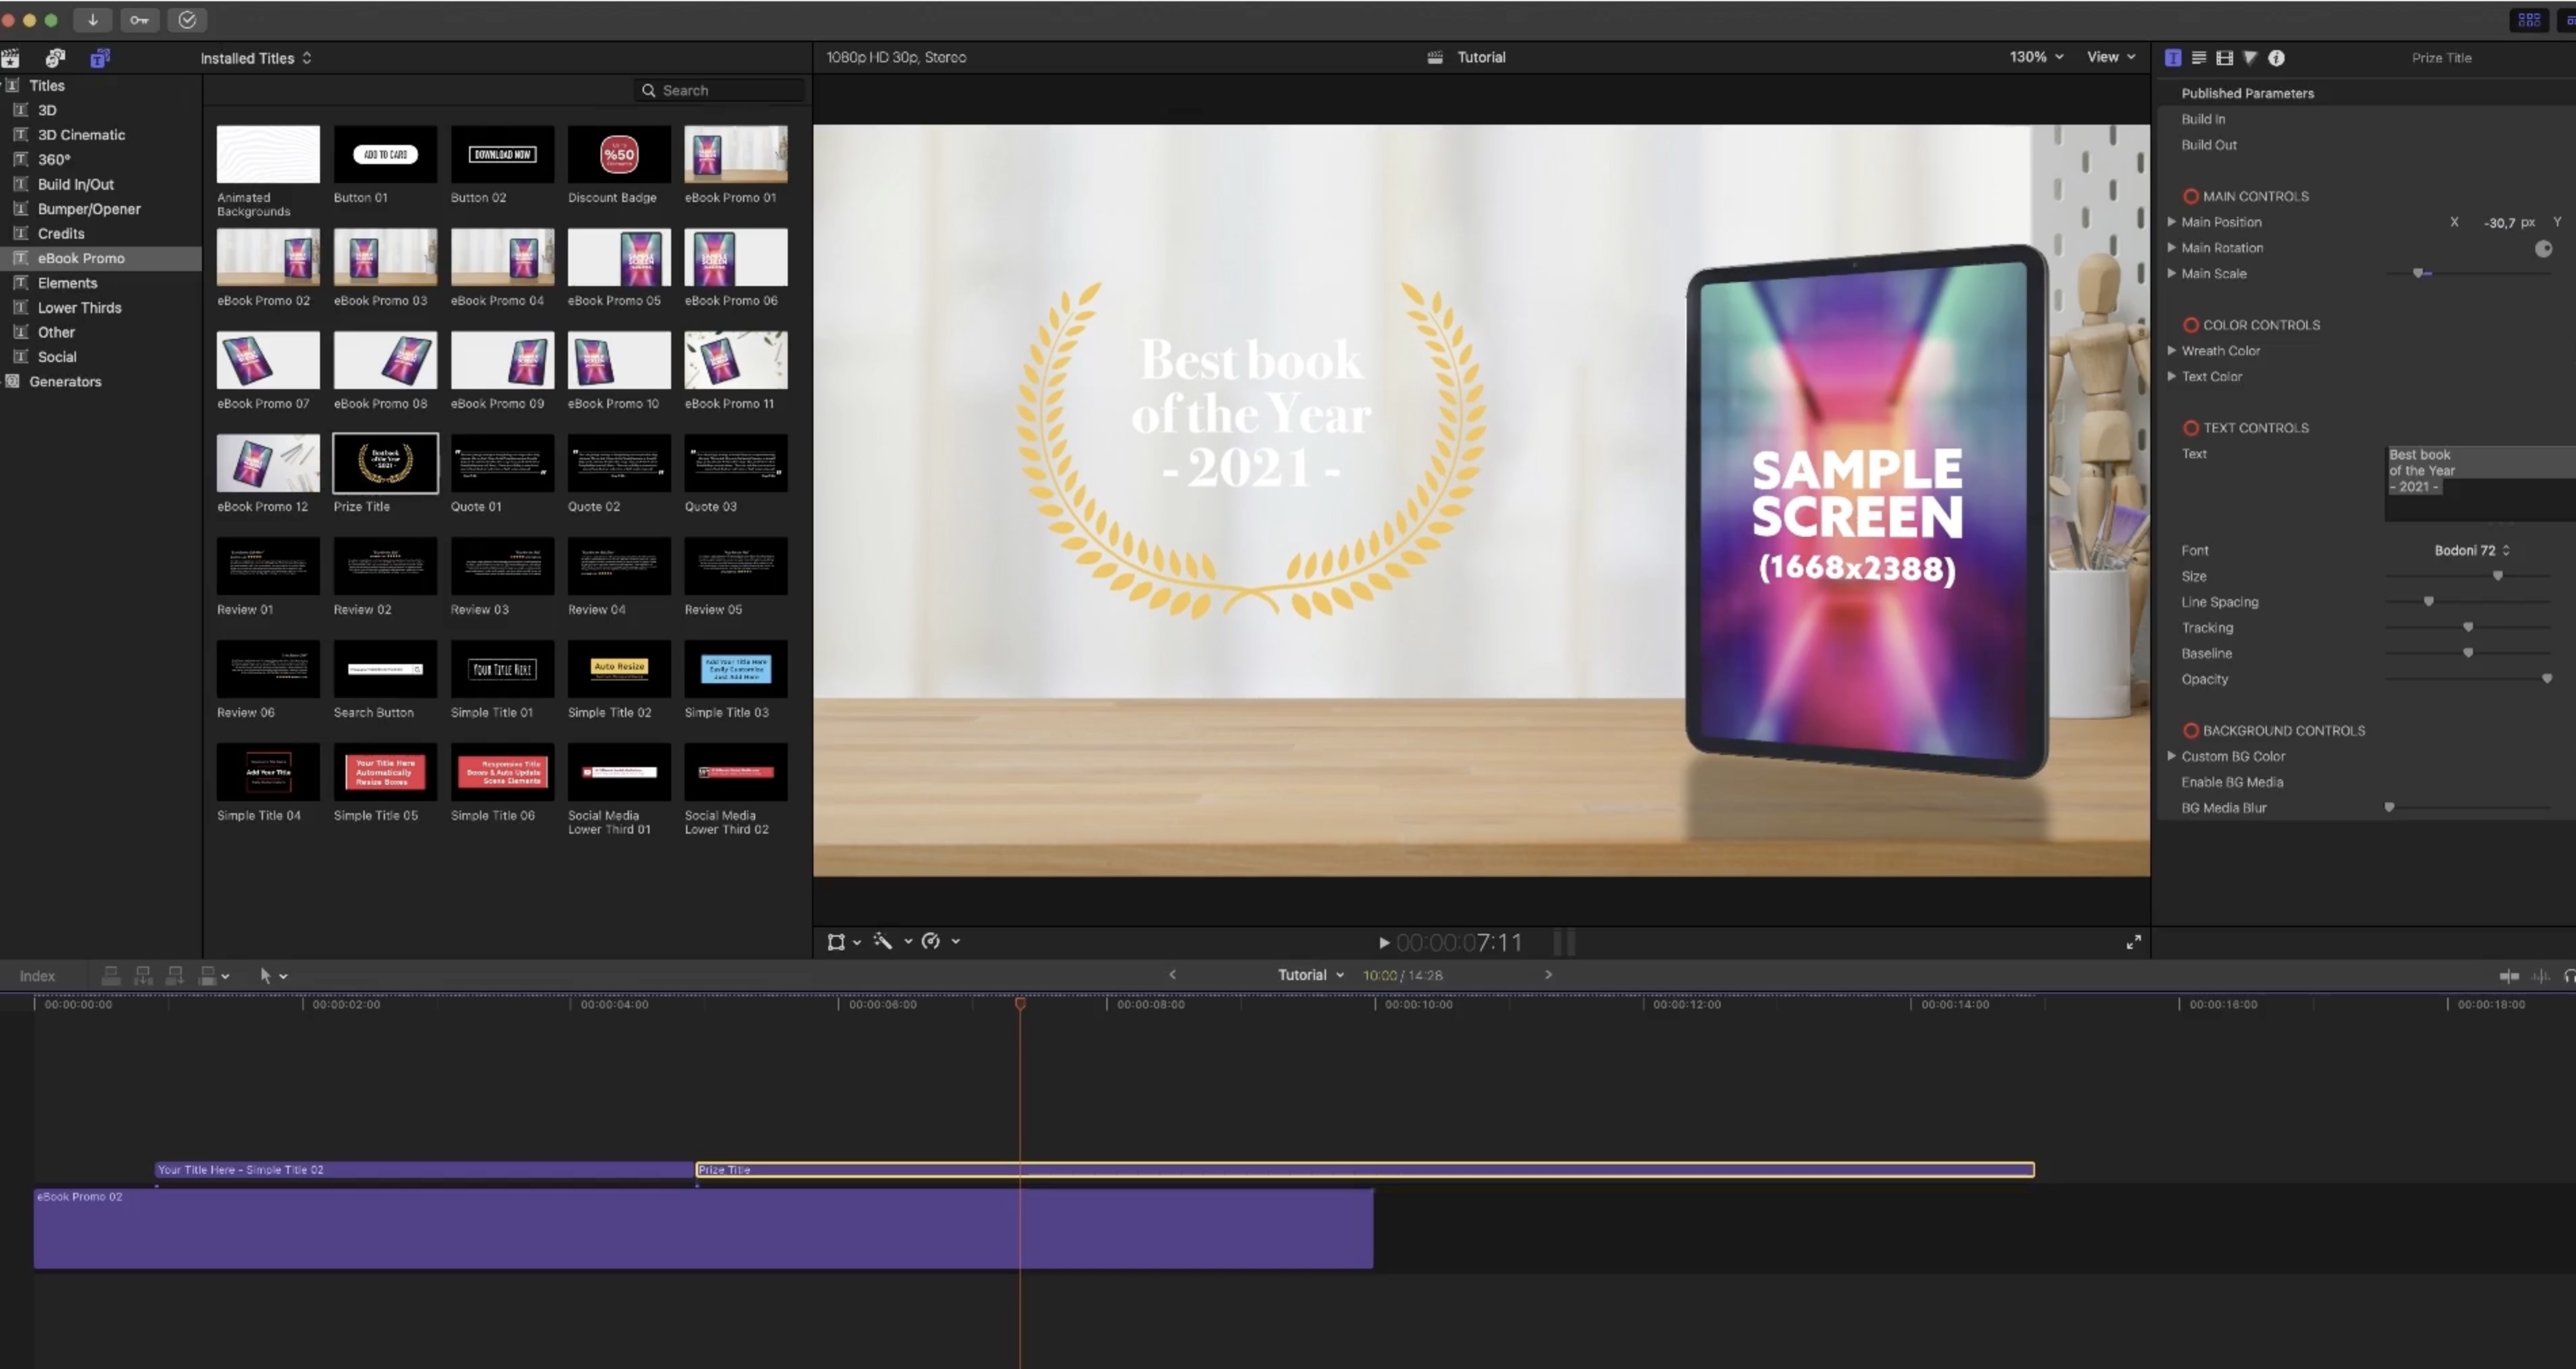Switch to the Video inspector filmstrip icon

[x=2224, y=58]
